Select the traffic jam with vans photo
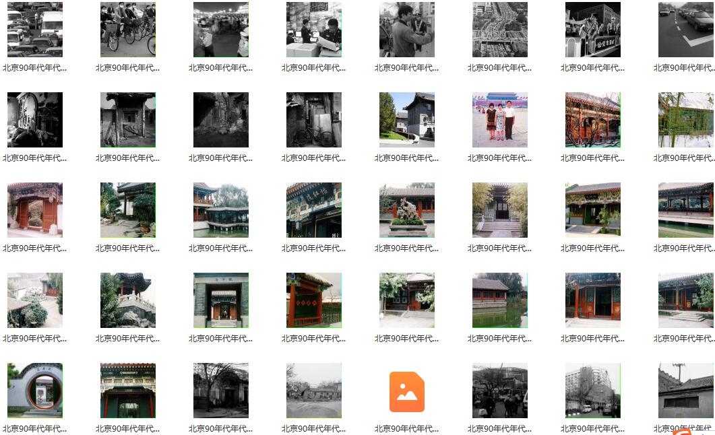This screenshot has width=715, height=435. coord(35,30)
